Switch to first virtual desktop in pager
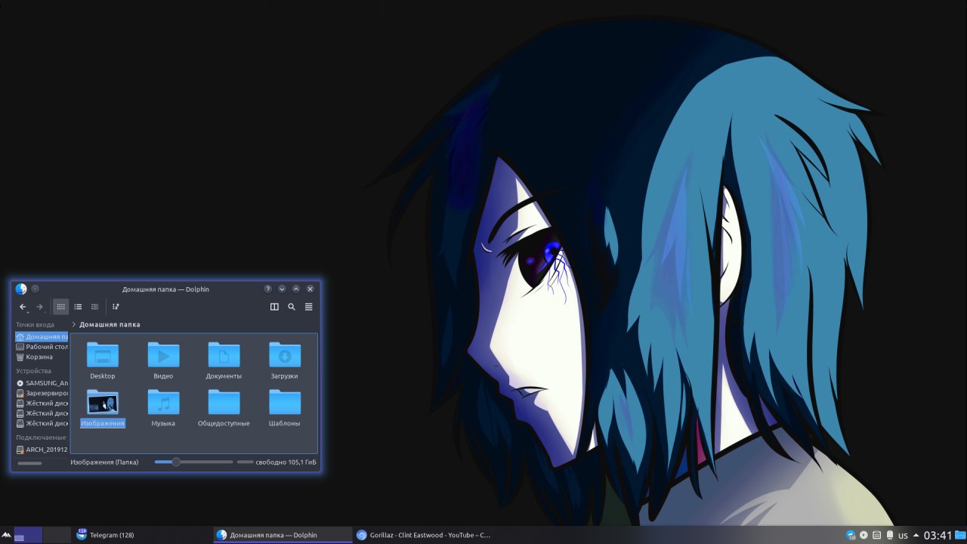 28,535
